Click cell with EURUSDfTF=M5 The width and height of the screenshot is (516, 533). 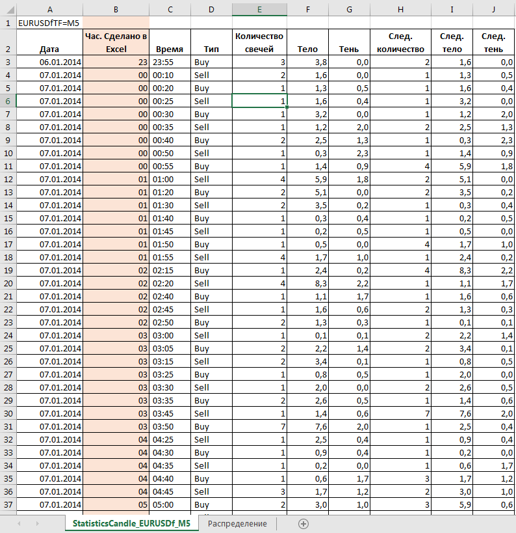[x=49, y=23]
